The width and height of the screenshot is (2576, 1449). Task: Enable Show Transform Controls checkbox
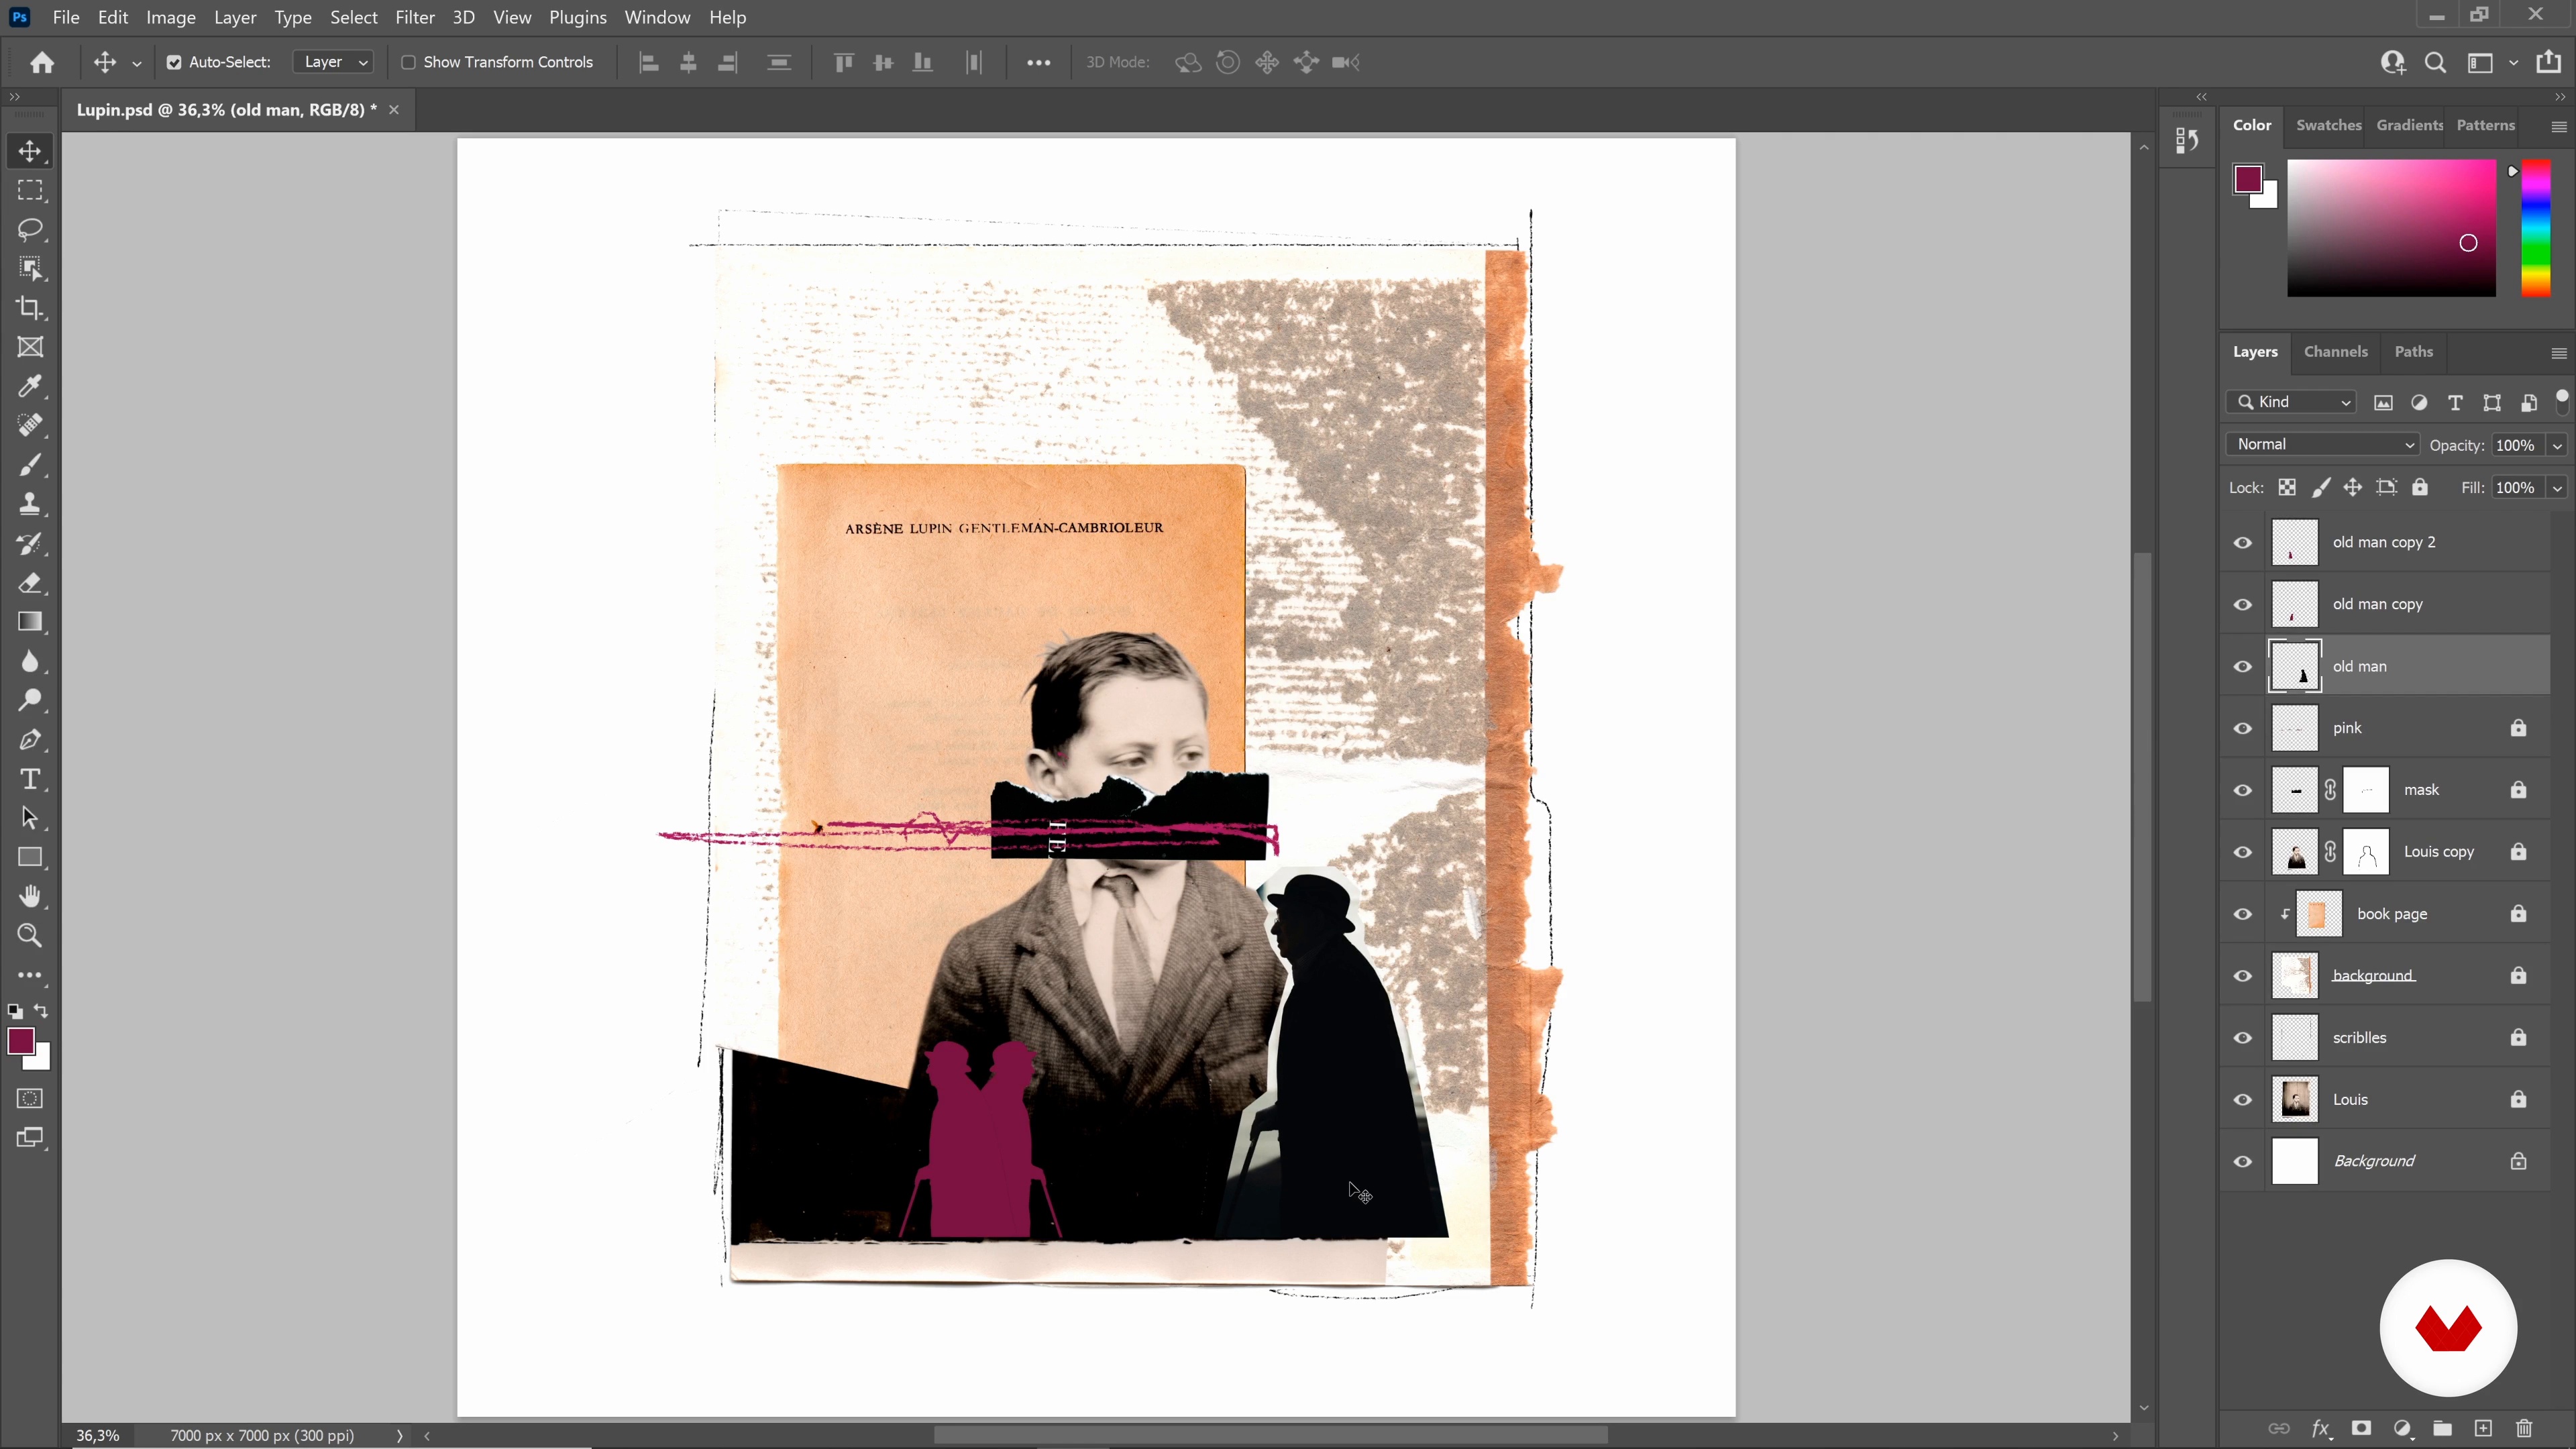click(x=408, y=62)
